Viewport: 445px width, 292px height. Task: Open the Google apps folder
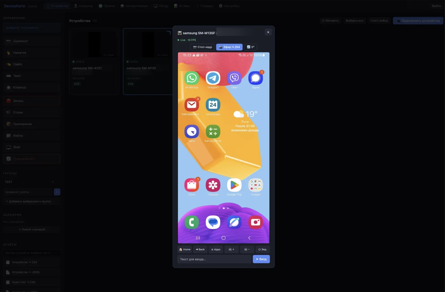[256, 185]
